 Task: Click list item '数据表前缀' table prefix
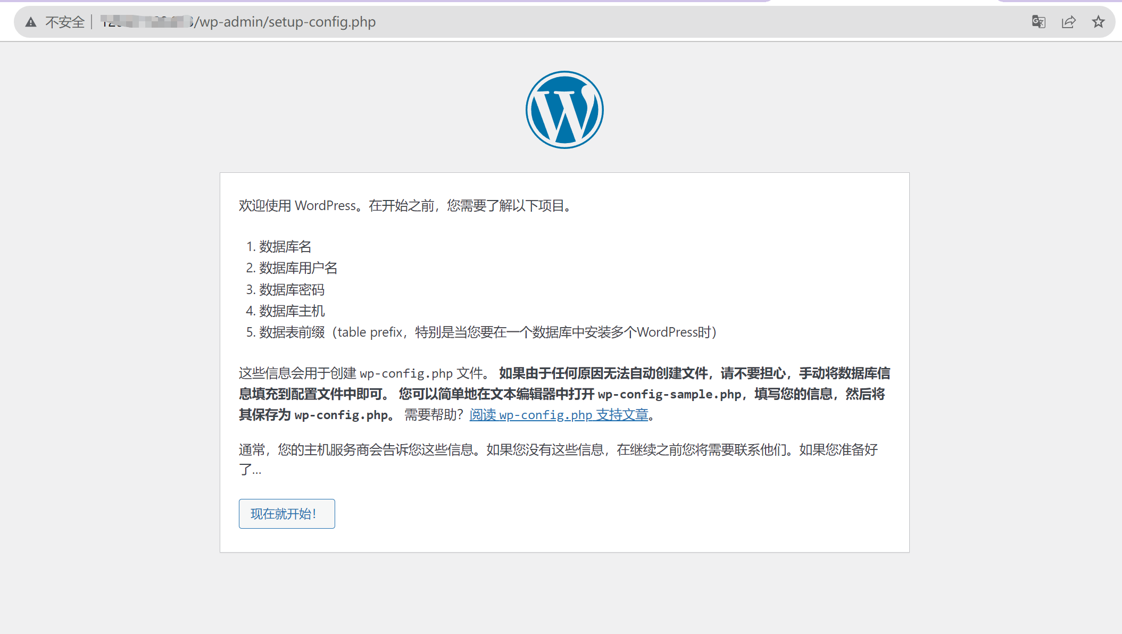(488, 332)
